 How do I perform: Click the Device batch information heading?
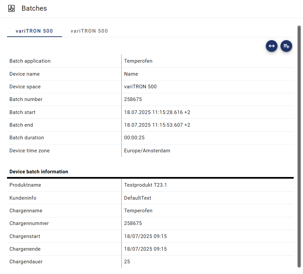click(39, 172)
